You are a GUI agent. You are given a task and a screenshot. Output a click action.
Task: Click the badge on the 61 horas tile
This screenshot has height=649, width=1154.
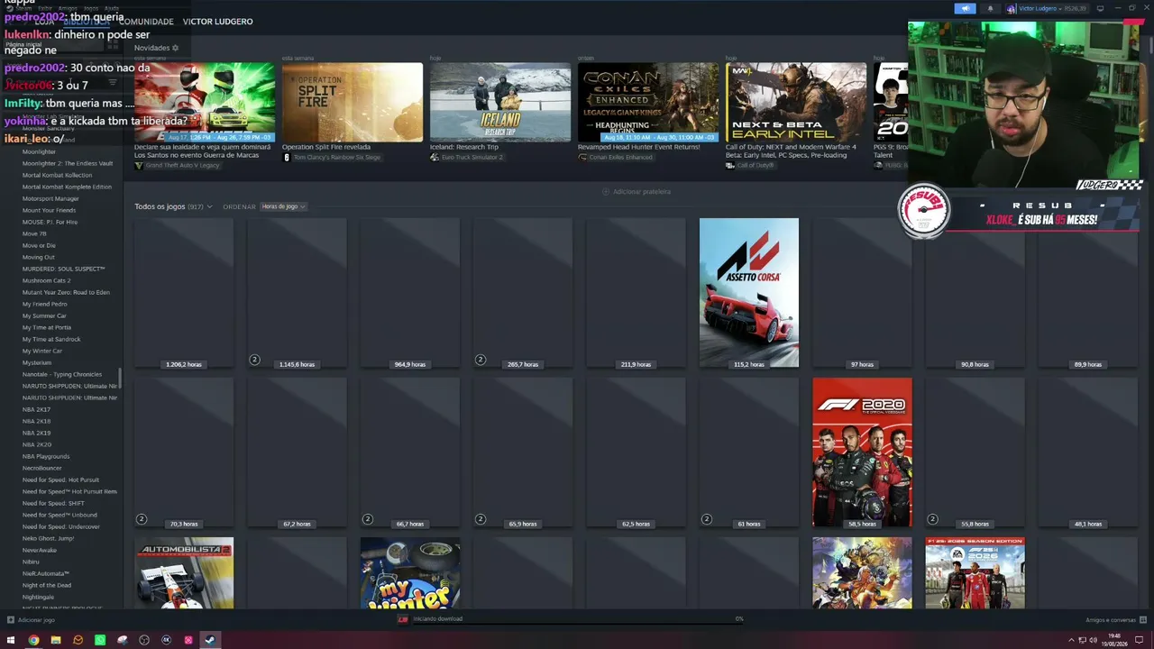[707, 519]
